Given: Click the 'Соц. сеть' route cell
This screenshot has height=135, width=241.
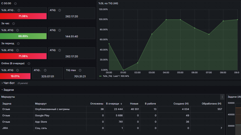Looking at the screenshot, I should point(41,128).
